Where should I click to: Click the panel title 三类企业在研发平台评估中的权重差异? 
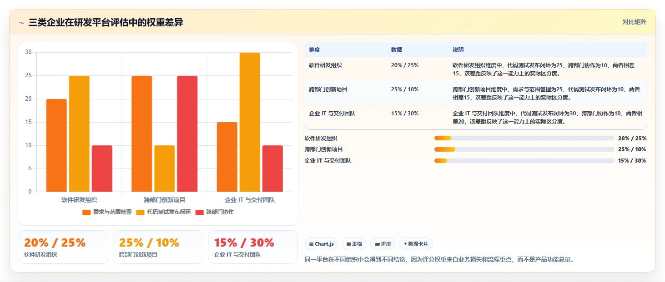click(106, 22)
